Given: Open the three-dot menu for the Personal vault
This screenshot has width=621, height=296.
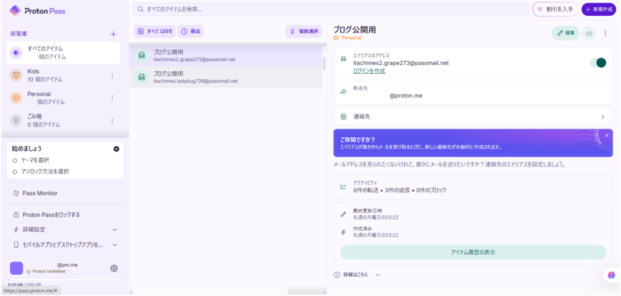Looking at the screenshot, I should point(112,97).
